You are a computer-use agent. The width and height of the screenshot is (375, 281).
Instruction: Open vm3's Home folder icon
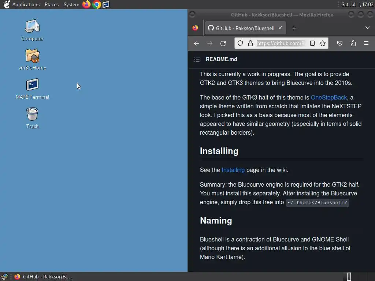32,60
